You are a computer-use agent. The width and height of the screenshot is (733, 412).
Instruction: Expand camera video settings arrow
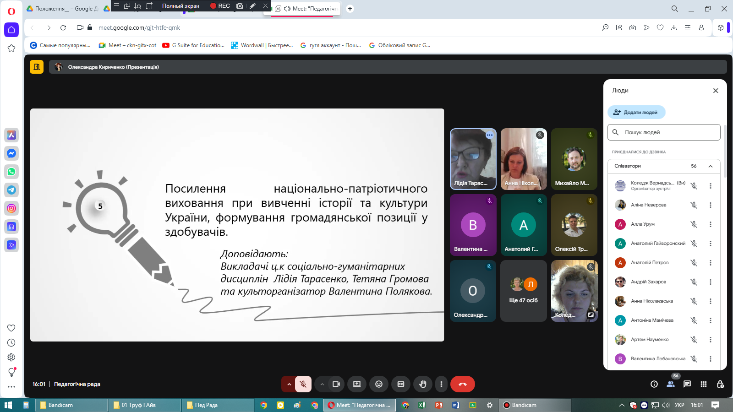click(322, 384)
